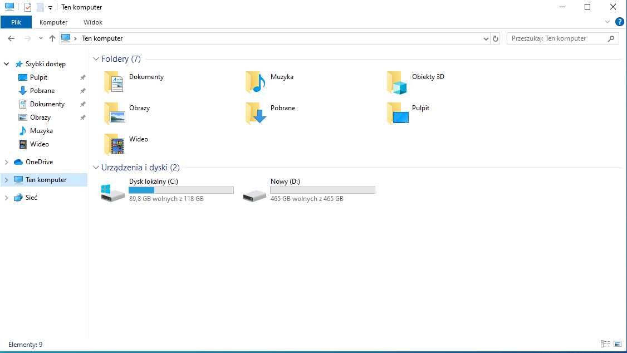Click the D: drive capacity bar
627x353 pixels.
tap(323, 190)
